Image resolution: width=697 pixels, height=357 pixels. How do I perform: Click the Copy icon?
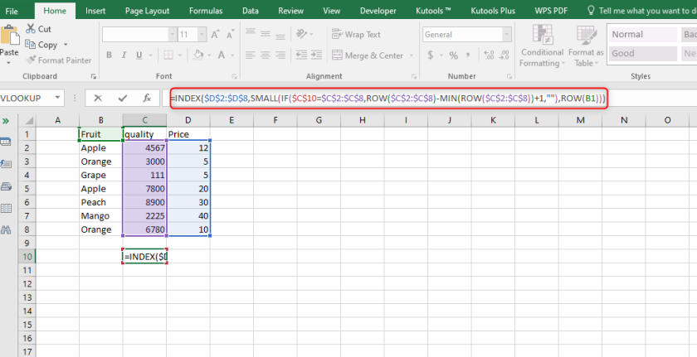[x=30, y=45]
